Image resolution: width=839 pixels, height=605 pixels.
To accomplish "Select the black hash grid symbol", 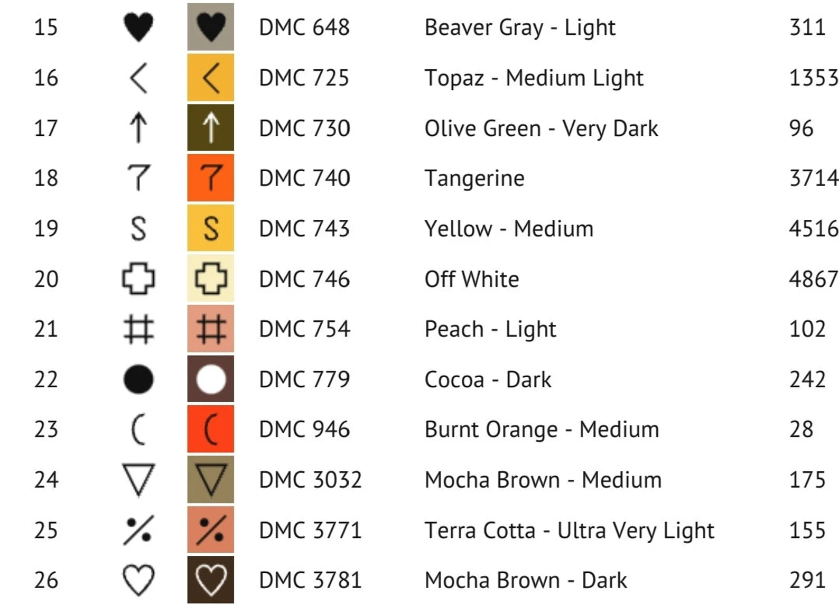I will pyautogui.click(x=138, y=329).
